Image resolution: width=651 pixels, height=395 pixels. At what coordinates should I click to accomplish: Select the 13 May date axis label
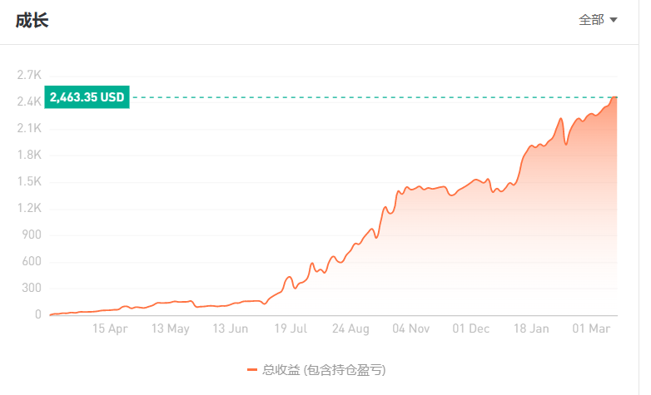pyautogui.click(x=170, y=328)
